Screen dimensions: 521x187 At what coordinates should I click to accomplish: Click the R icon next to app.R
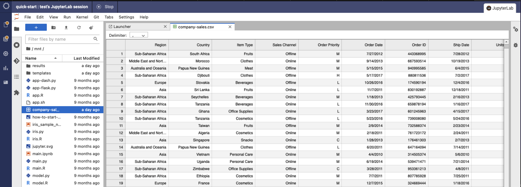(28, 95)
